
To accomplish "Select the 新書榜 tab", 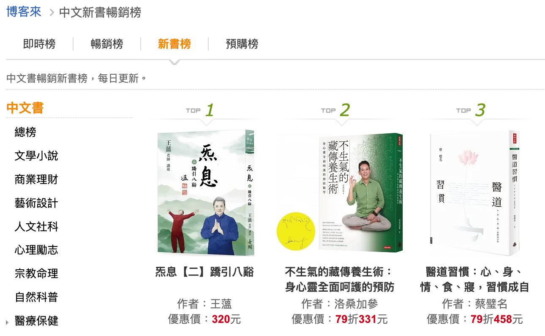I will click(174, 44).
